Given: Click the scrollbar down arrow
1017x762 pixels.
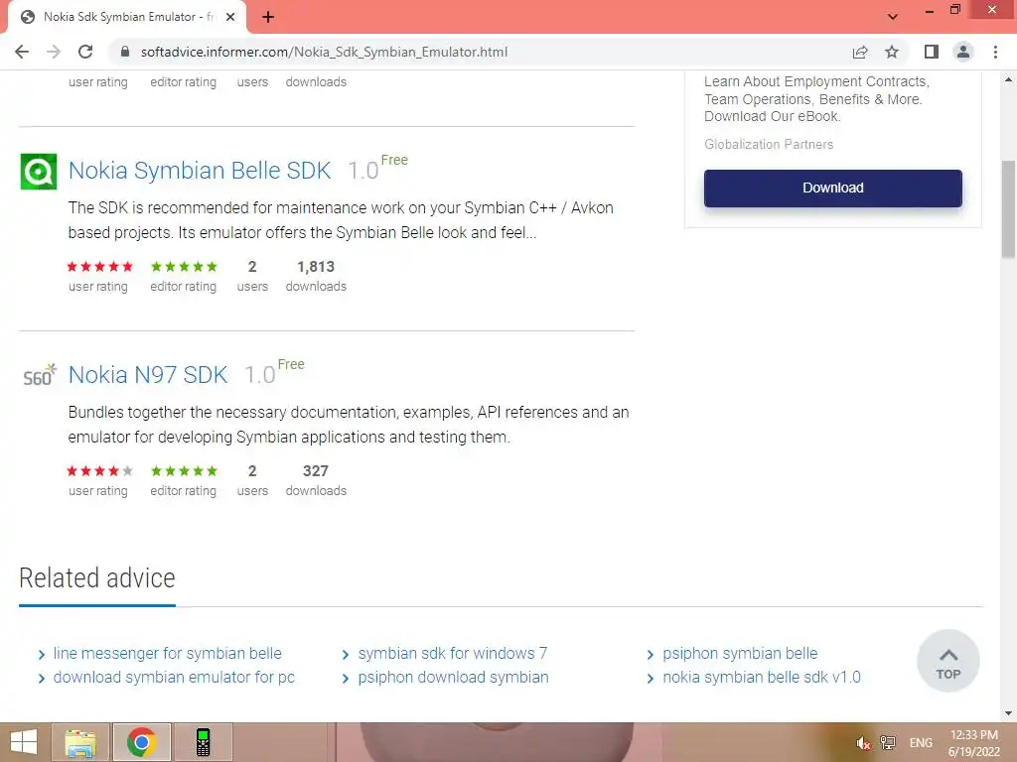Looking at the screenshot, I should pos(1008,713).
